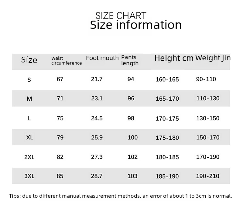Click height range 160-165

(167, 79)
